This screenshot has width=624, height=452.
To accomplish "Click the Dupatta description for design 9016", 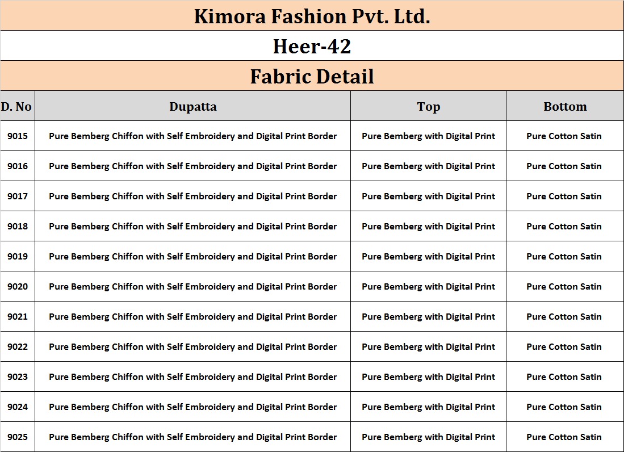I will (192, 166).
